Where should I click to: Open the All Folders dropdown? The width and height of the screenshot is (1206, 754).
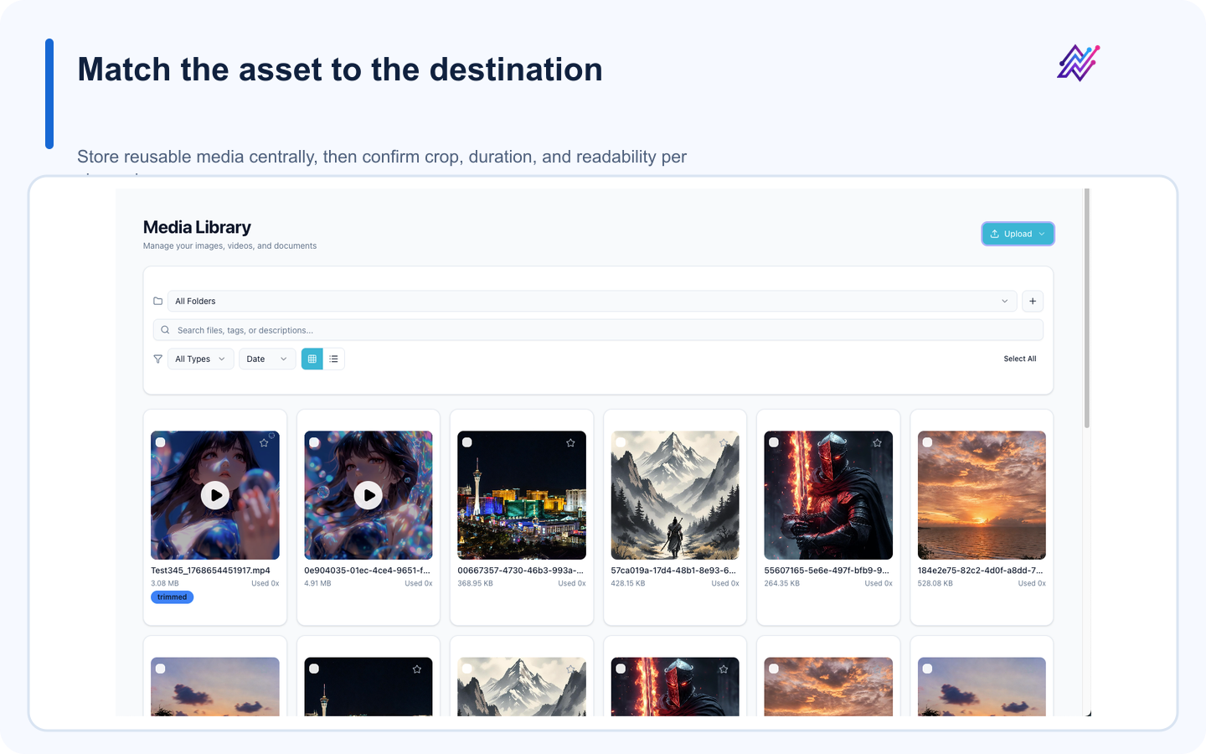click(592, 301)
